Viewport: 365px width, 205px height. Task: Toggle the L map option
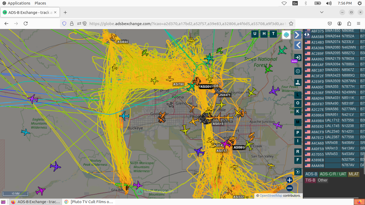pyautogui.click(x=298, y=95)
